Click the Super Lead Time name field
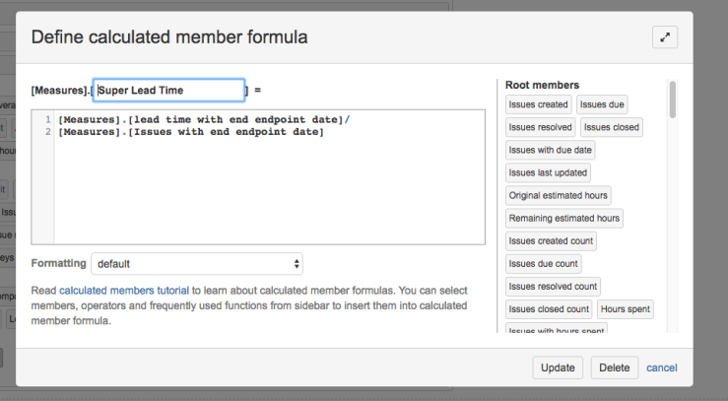The height and width of the screenshot is (401, 728). coord(168,91)
